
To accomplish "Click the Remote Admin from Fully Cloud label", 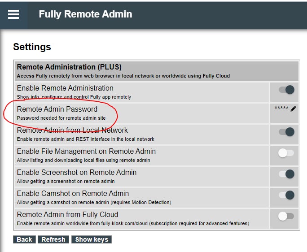I will (x=67, y=214).
